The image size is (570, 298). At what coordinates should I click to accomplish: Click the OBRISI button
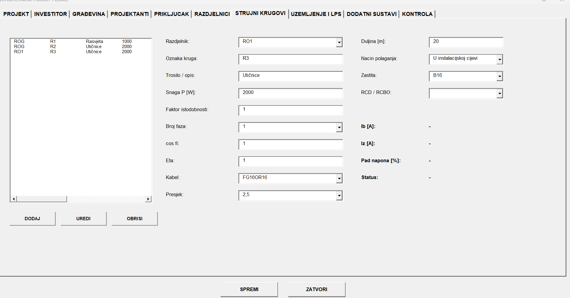tap(135, 219)
